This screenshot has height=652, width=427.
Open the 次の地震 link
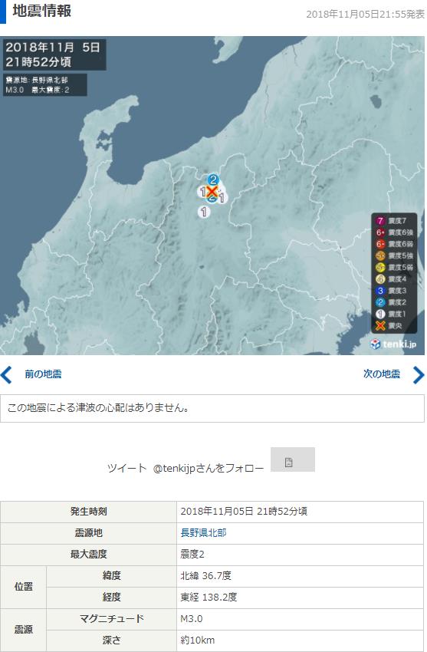click(x=381, y=374)
